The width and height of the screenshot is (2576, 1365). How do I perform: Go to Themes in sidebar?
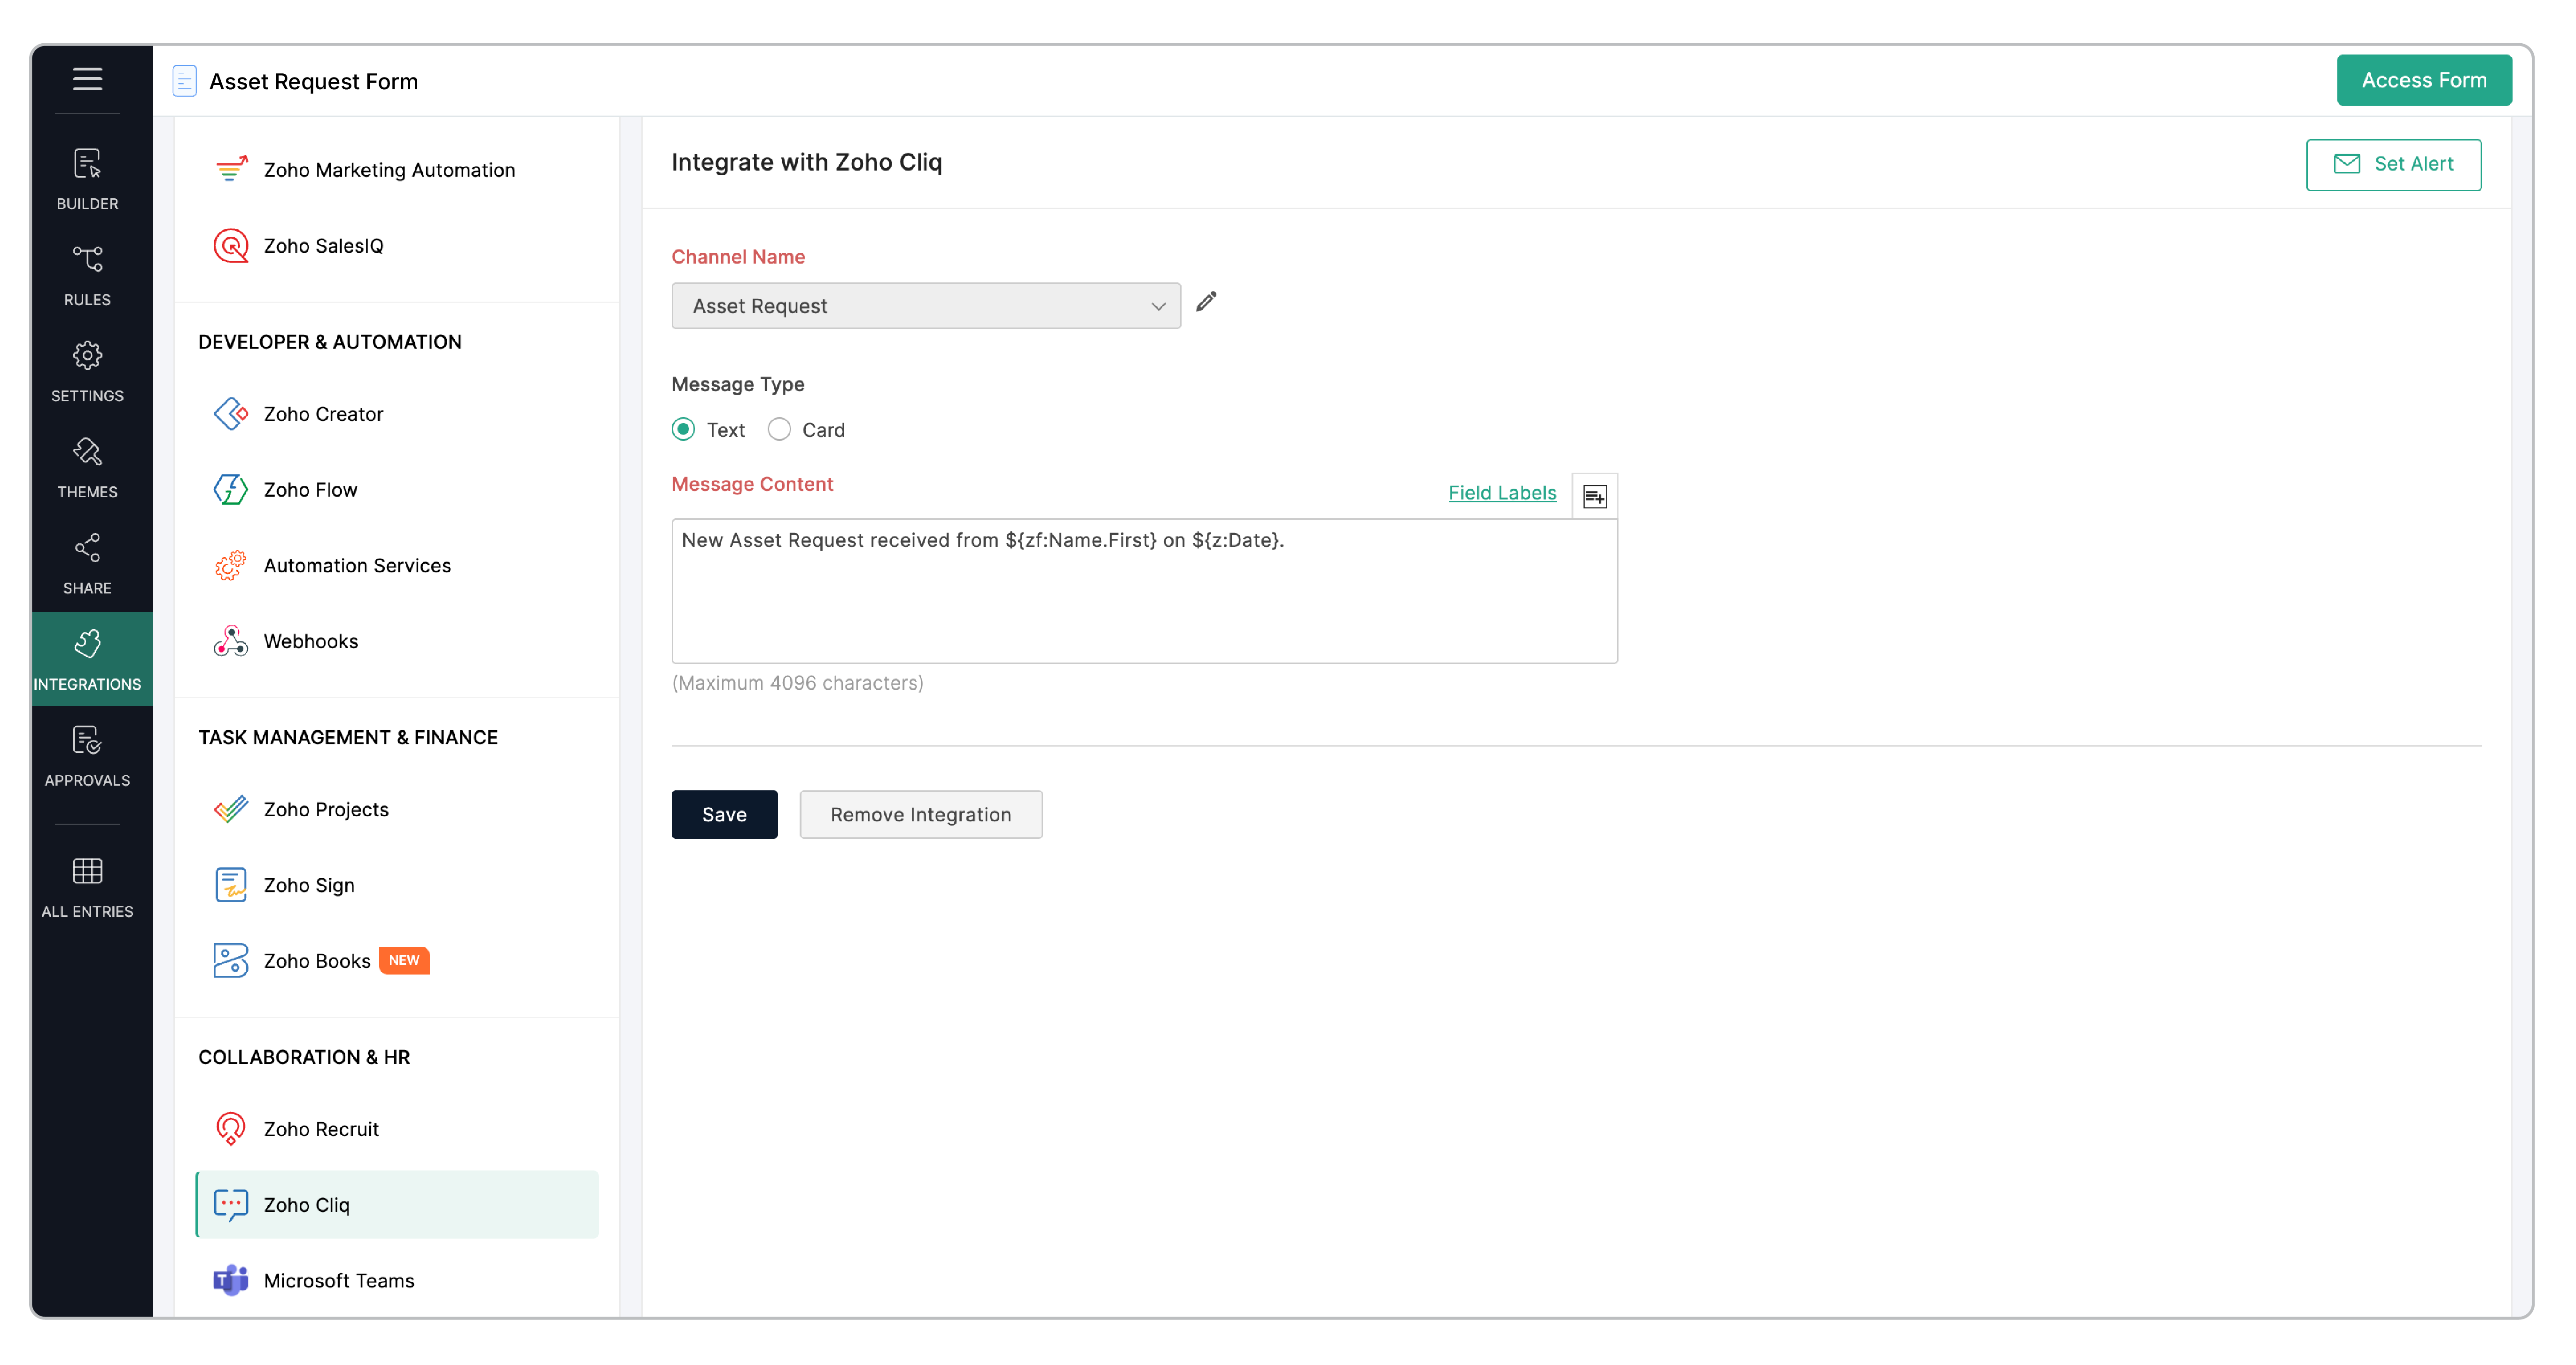[87, 467]
